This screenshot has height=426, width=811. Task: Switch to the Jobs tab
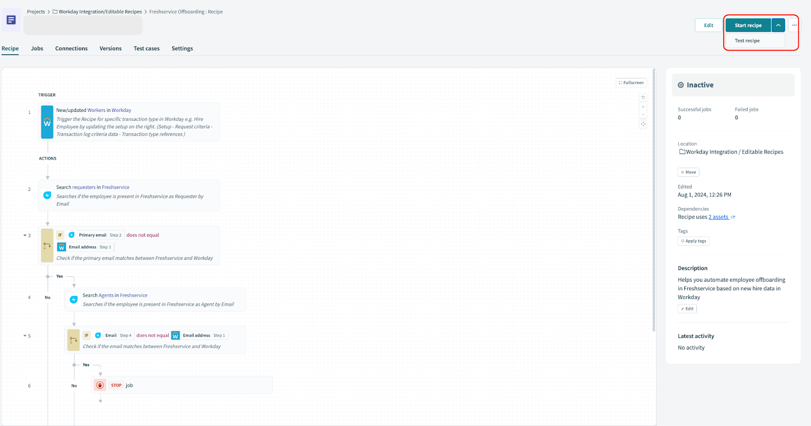point(37,49)
